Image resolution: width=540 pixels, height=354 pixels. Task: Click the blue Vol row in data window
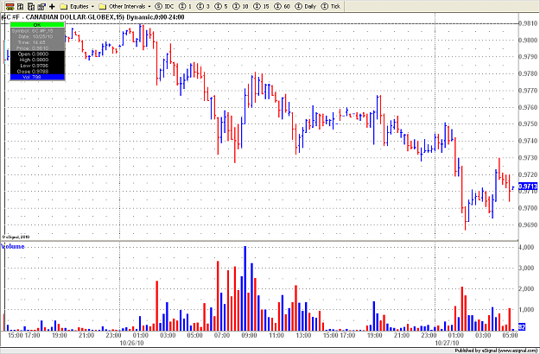(x=37, y=77)
